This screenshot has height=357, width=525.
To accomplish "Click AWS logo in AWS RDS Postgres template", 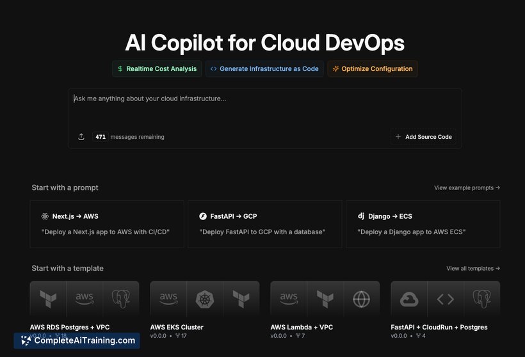I will tap(85, 299).
